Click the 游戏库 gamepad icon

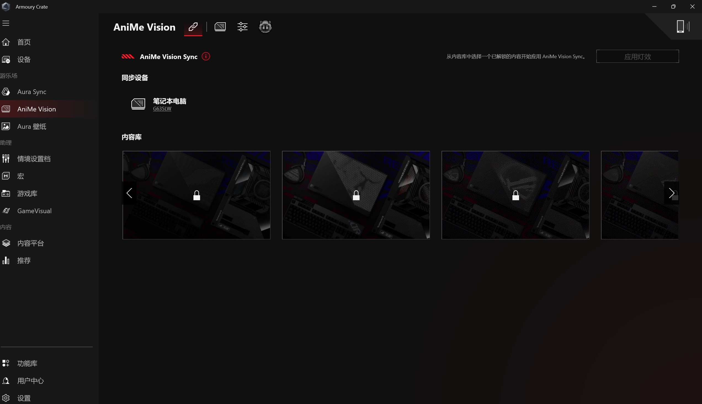click(x=6, y=193)
